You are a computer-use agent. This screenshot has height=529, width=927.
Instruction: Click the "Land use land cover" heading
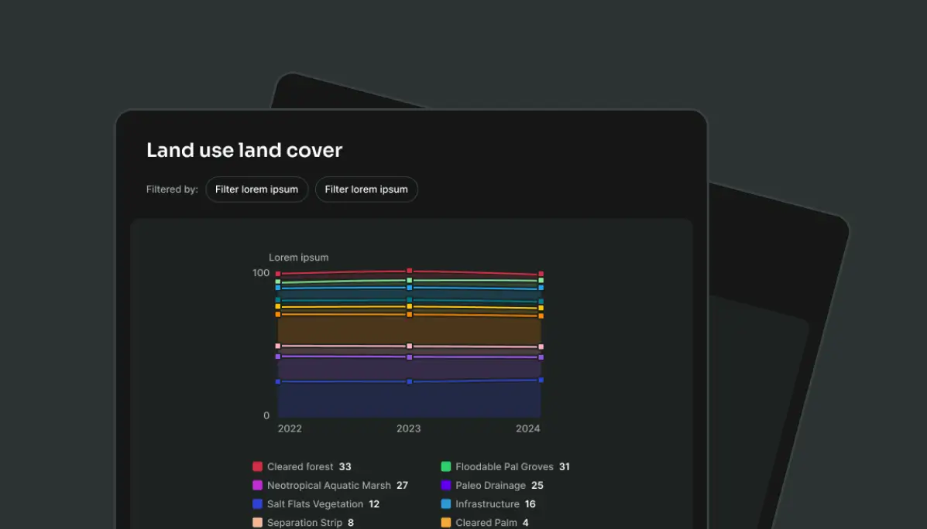click(x=244, y=150)
